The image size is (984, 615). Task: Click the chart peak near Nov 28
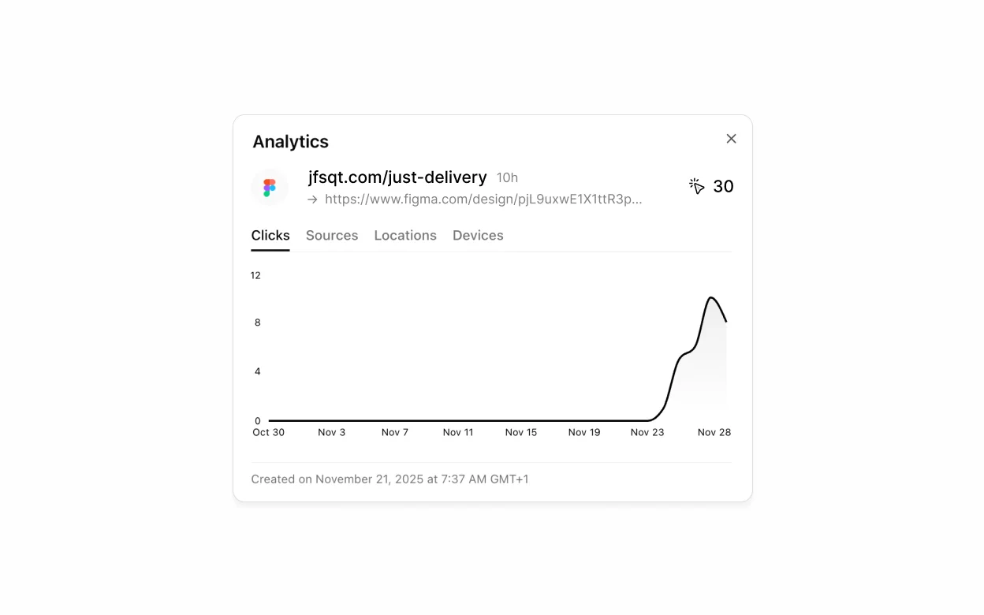pos(712,298)
